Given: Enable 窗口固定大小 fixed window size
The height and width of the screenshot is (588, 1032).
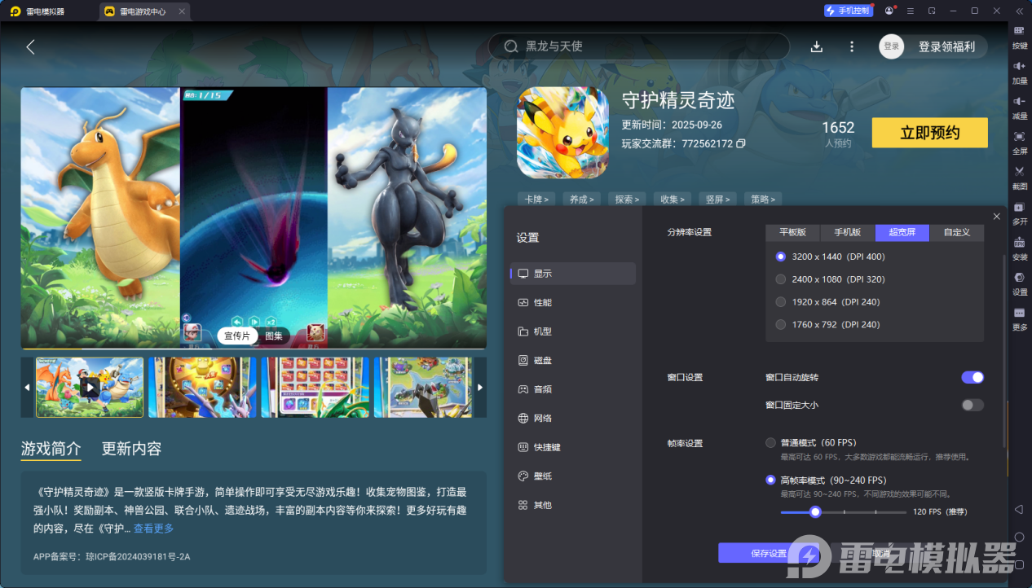Looking at the screenshot, I should point(972,405).
